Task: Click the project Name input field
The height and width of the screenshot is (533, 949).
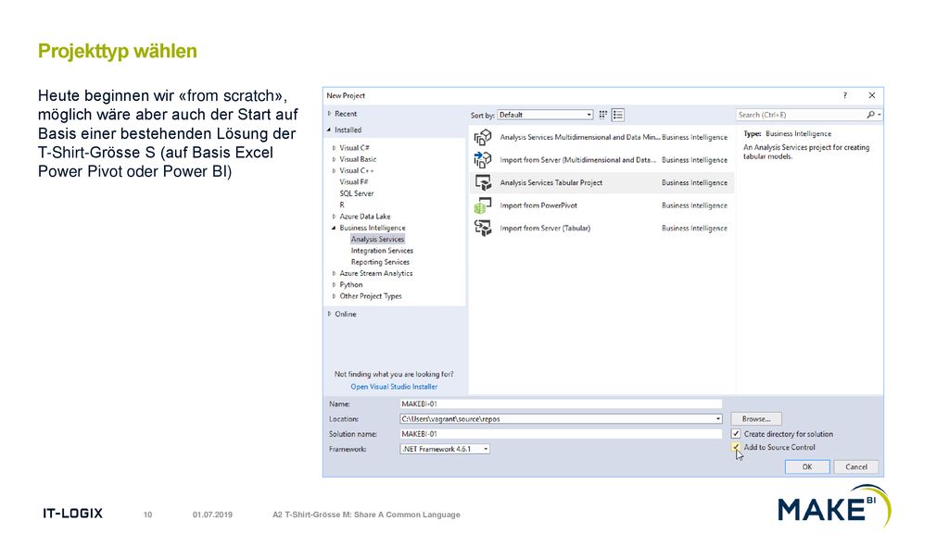Action: point(561,403)
